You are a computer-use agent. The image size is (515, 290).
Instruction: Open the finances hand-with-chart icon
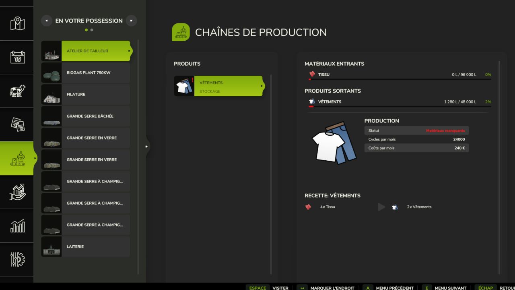tap(17, 192)
